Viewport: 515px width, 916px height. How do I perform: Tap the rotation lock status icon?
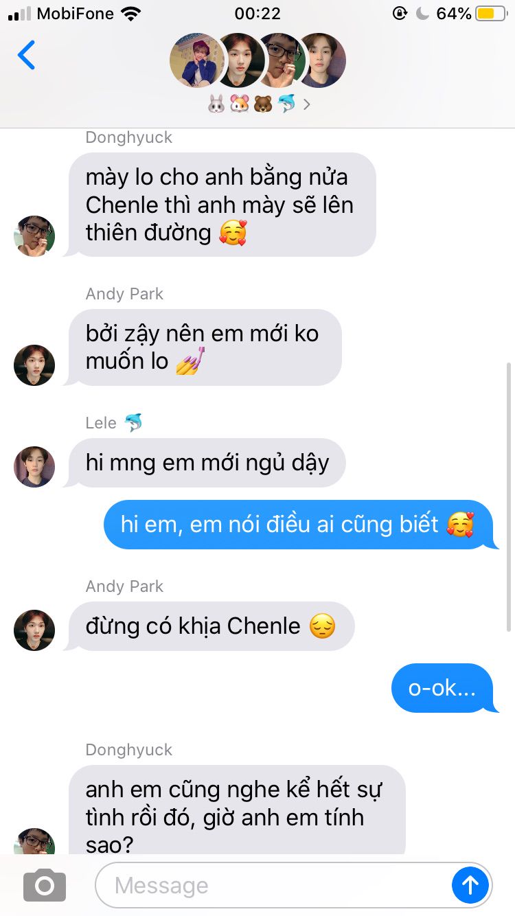pyautogui.click(x=399, y=13)
